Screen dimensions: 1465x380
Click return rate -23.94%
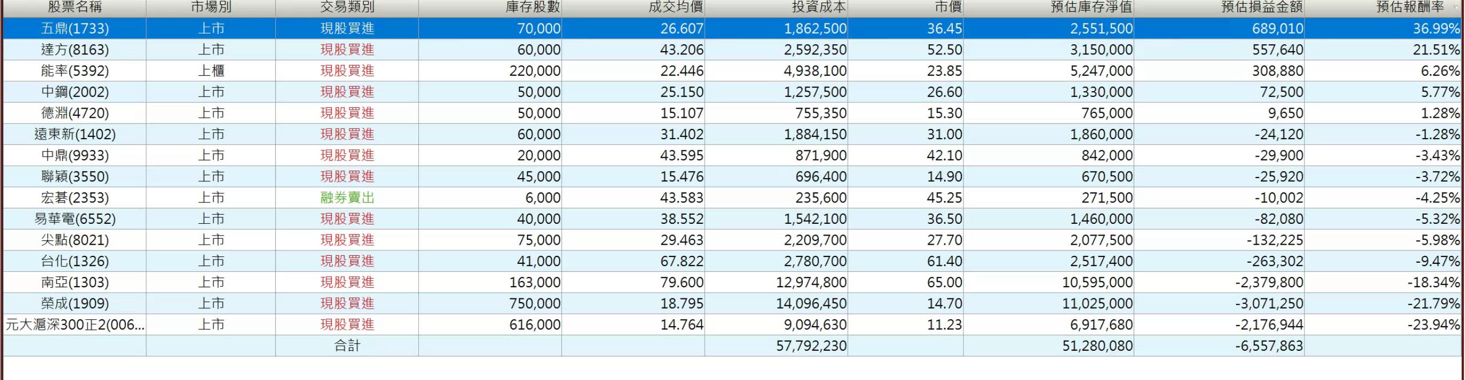1433,325
